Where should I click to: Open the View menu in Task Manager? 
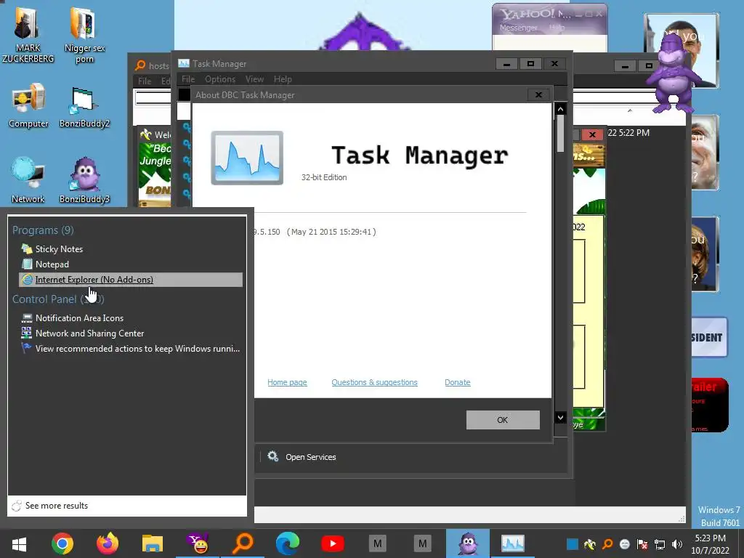(x=254, y=78)
